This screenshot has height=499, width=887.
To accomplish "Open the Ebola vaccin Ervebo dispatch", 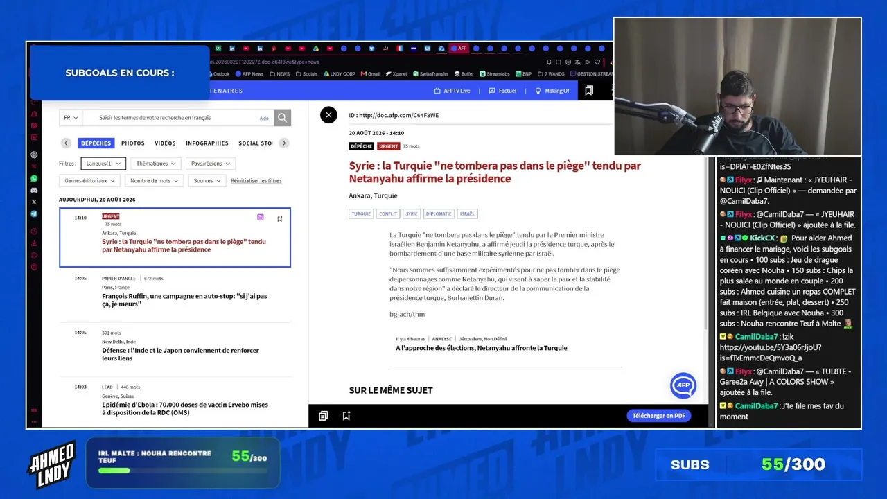I will click(x=185, y=409).
